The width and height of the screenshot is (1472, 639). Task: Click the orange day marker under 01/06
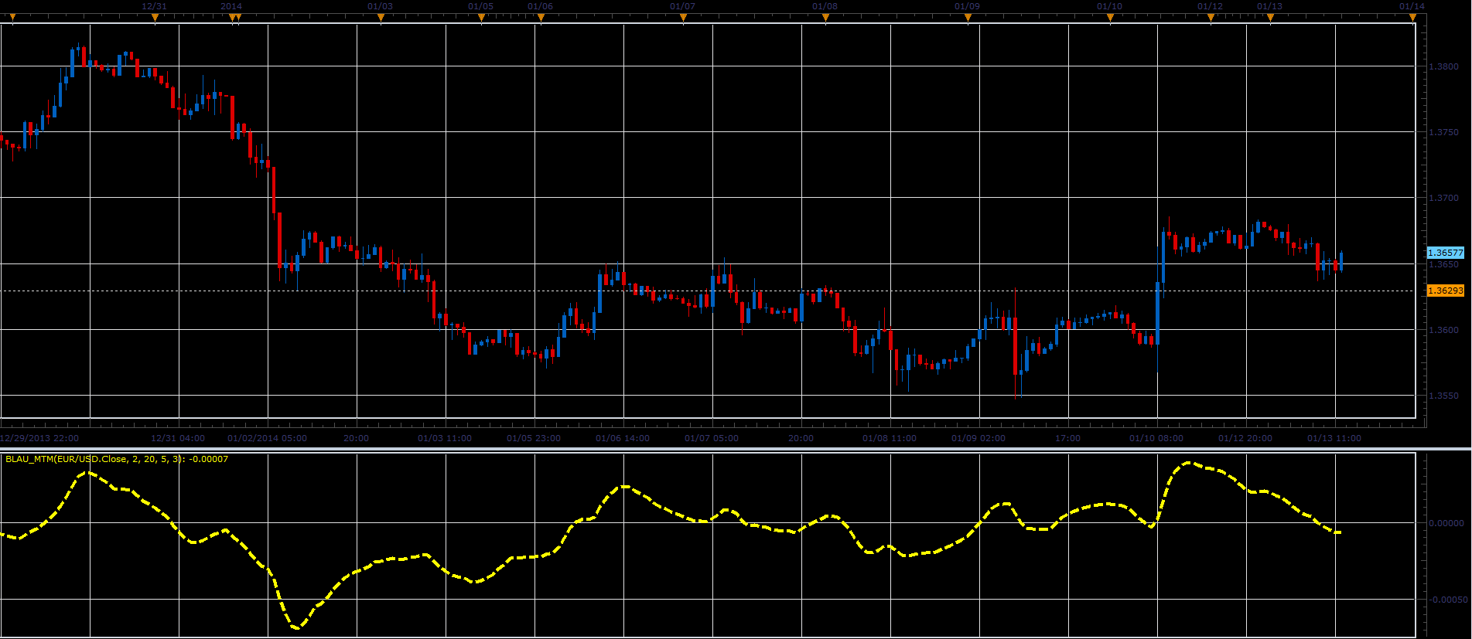541,17
